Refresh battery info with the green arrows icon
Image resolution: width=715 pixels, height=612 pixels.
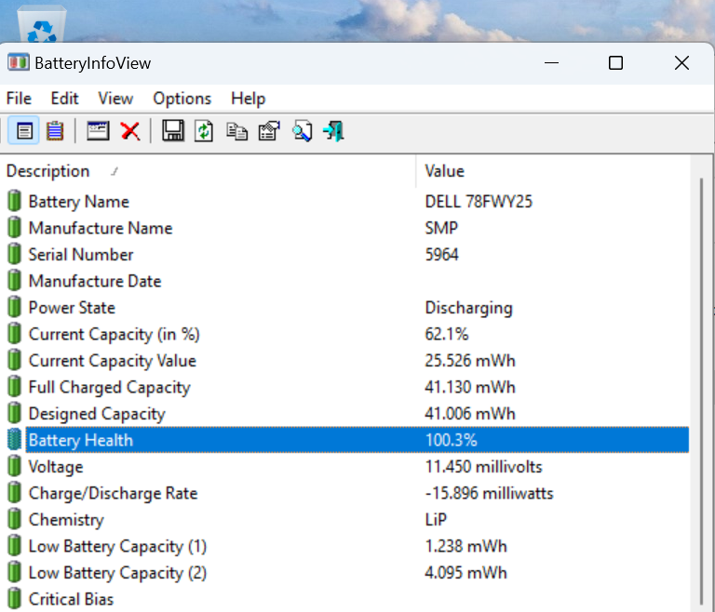tap(204, 131)
